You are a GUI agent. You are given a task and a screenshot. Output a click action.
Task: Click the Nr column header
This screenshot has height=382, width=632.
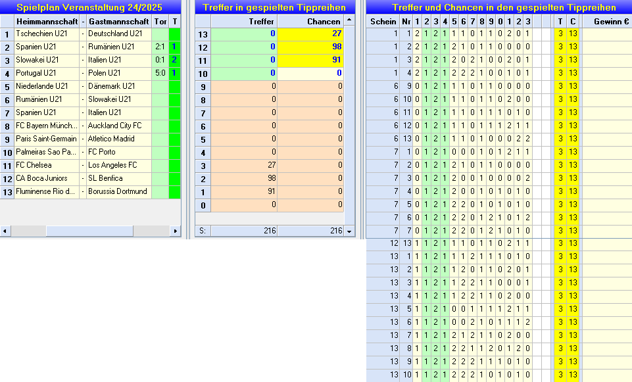(x=406, y=21)
